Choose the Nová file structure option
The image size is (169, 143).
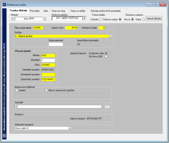(133, 19)
